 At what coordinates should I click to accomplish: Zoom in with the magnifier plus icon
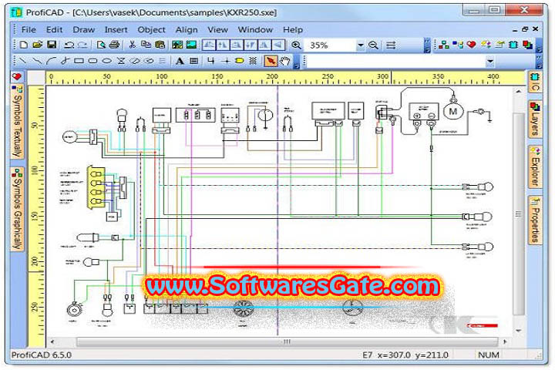coord(296,45)
